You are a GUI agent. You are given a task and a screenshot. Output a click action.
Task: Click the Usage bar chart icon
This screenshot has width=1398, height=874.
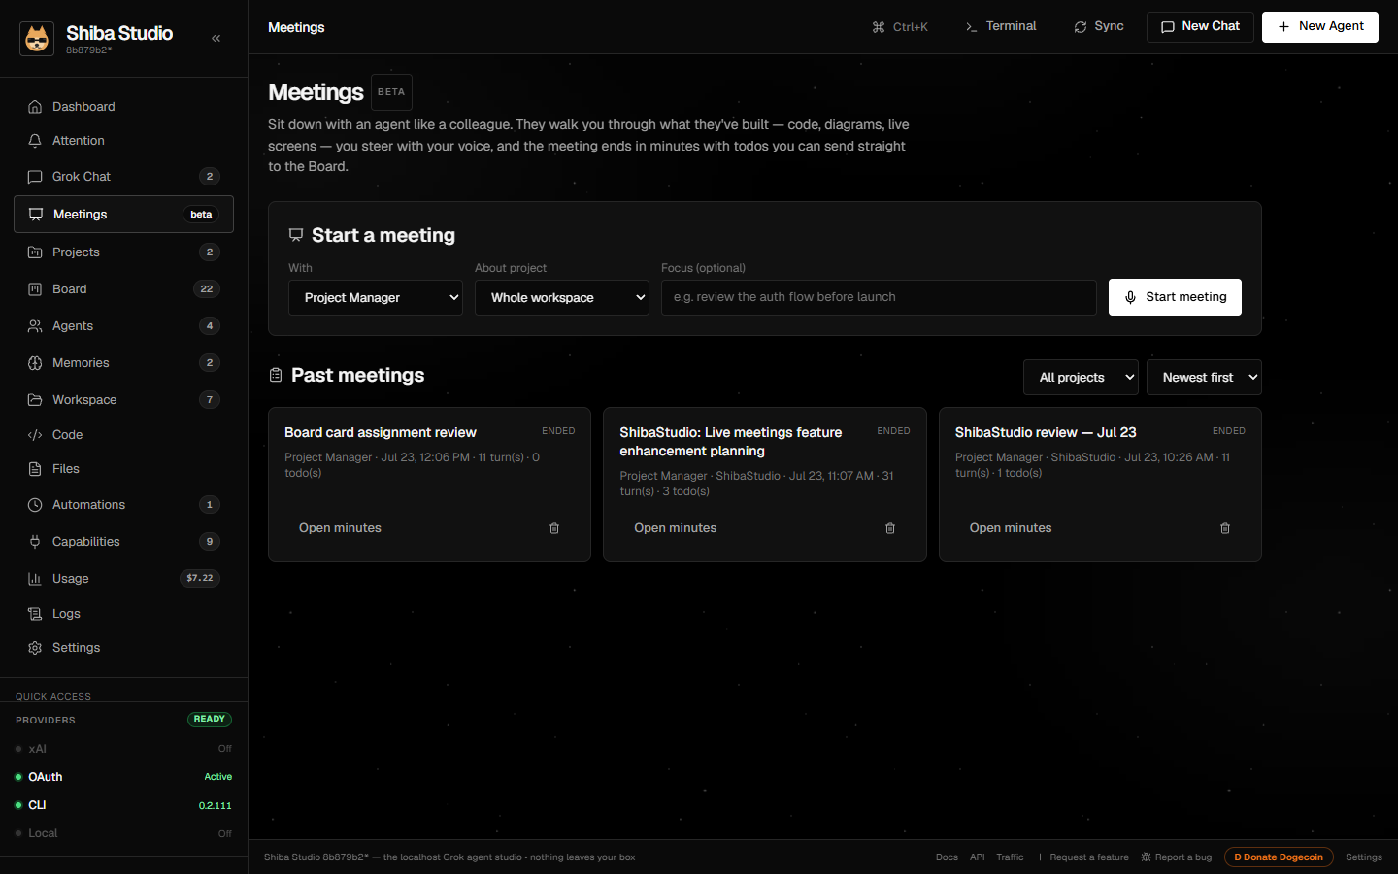[x=35, y=579]
